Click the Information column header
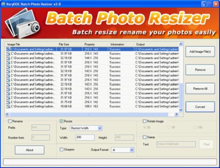 click(121, 44)
